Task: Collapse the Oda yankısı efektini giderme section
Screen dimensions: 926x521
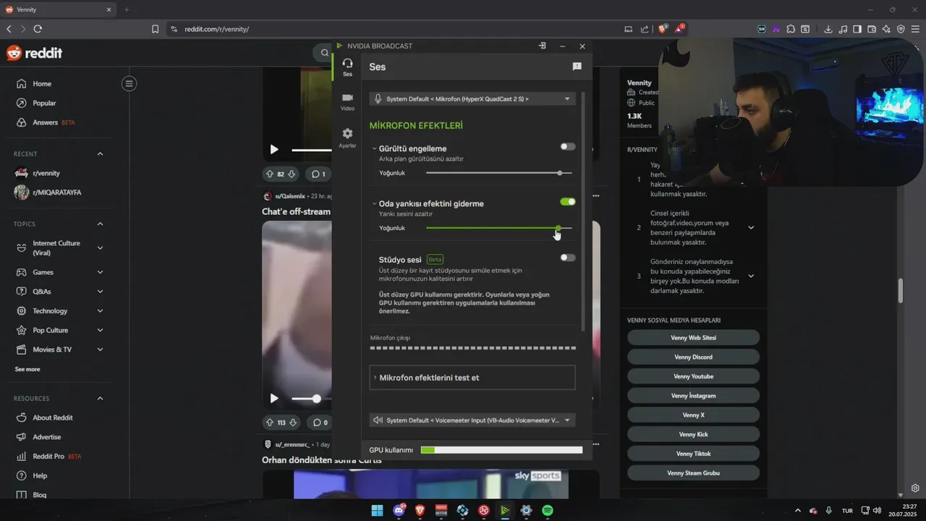Action: pos(374,203)
